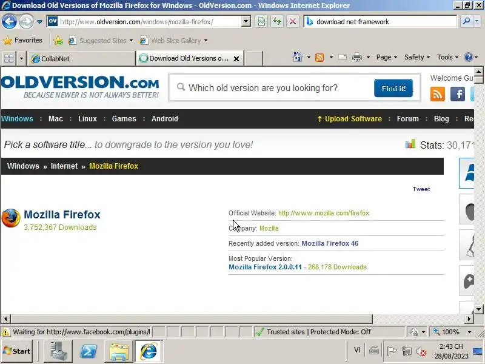Viewport: 485px width, 364px height.
Task: Open the Windows Start button
Action: pyautogui.click(x=17, y=351)
